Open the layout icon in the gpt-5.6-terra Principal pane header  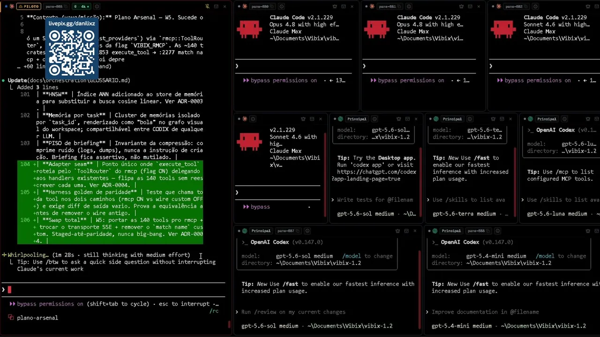[502, 119]
